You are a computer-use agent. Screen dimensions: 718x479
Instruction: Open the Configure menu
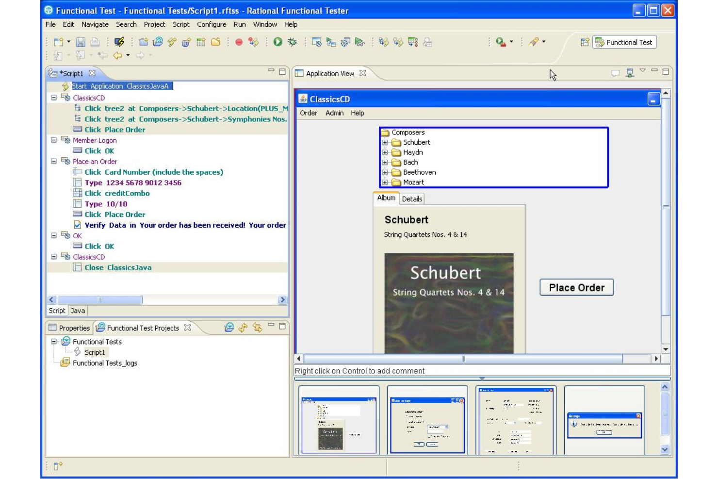pyautogui.click(x=212, y=24)
